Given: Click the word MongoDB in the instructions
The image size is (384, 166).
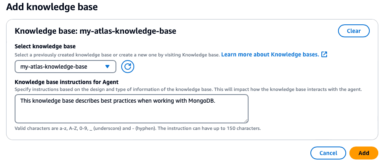Looking at the screenshot, I should pyautogui.click(x=201, y=101).
